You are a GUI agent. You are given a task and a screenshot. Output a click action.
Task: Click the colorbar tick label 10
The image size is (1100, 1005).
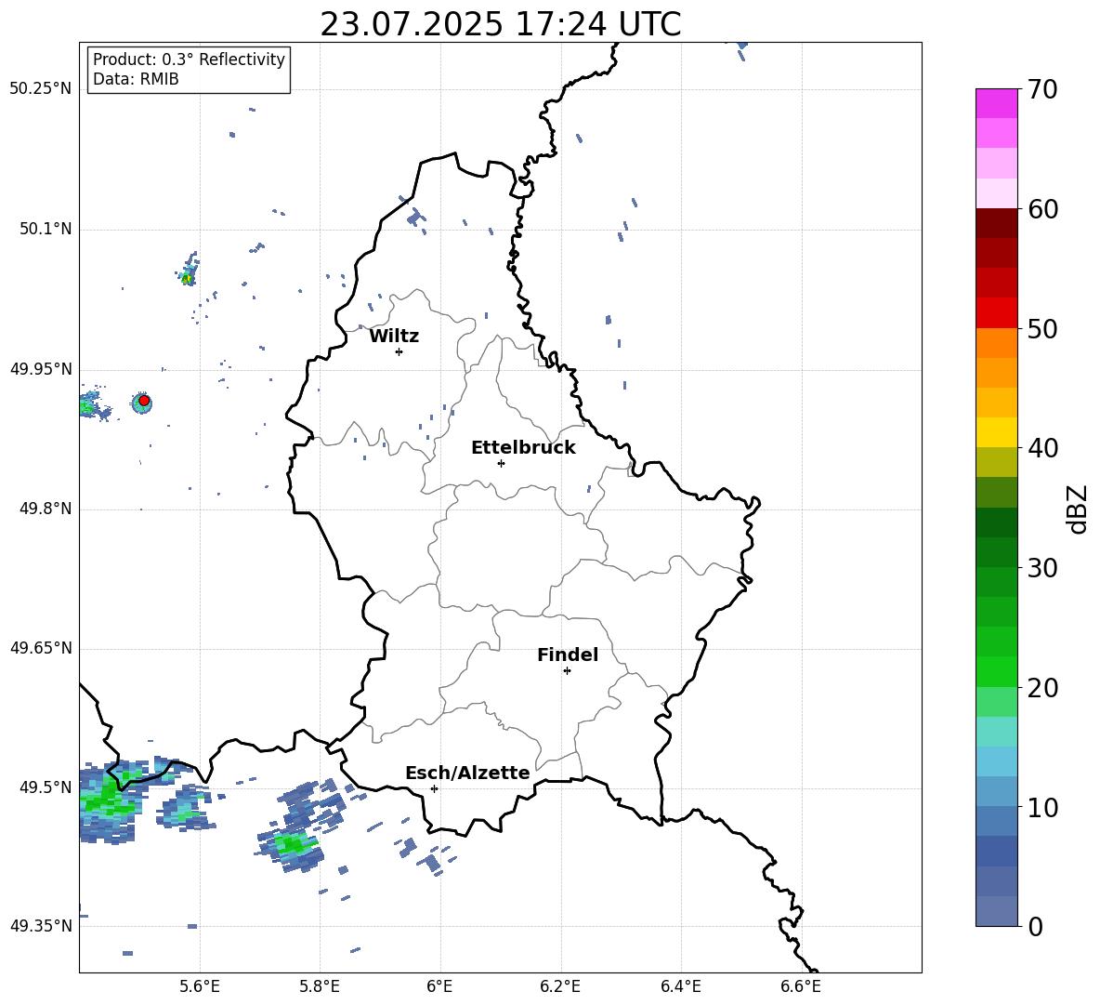[1042, 807]
